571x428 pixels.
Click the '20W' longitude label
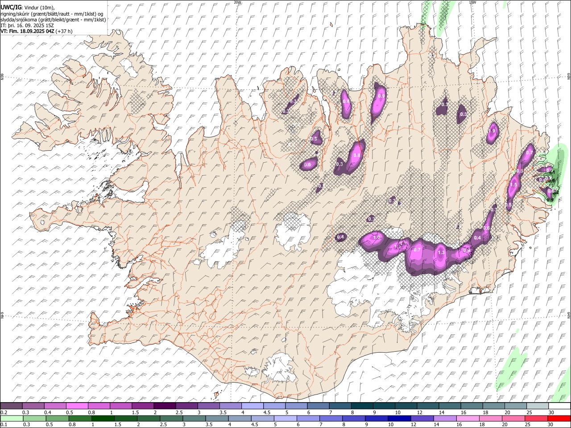tap(237, 2)
